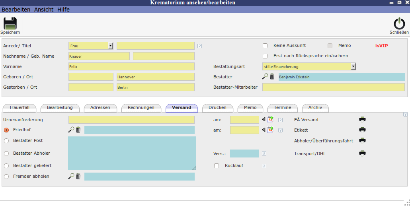
Task: Click the Speichern floppy disk icon
Action: 10,23
